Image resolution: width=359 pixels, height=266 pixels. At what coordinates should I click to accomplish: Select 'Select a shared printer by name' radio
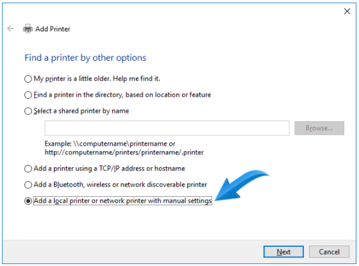coord(28,111)
